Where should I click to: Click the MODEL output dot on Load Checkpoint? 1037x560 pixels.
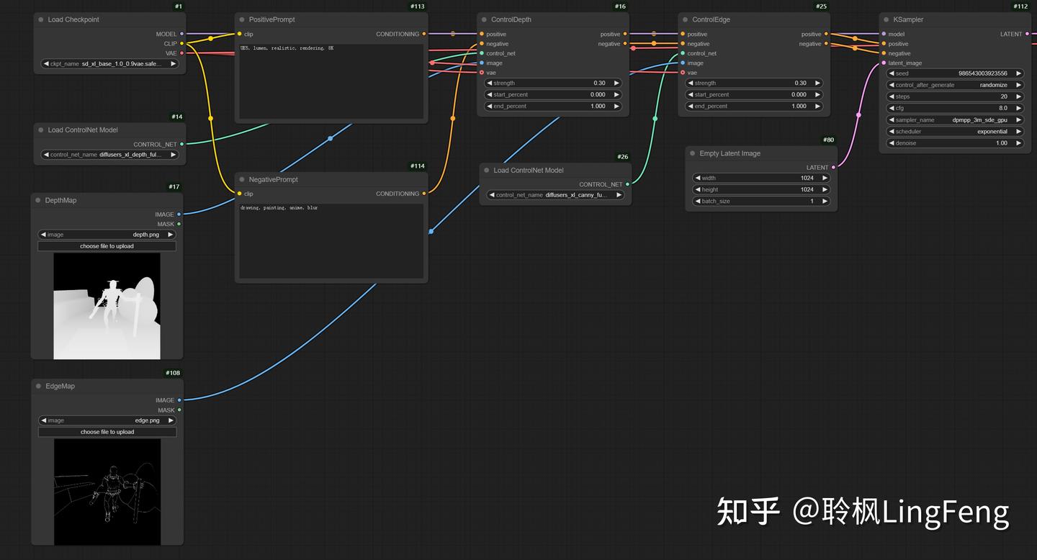click(182, 34)
